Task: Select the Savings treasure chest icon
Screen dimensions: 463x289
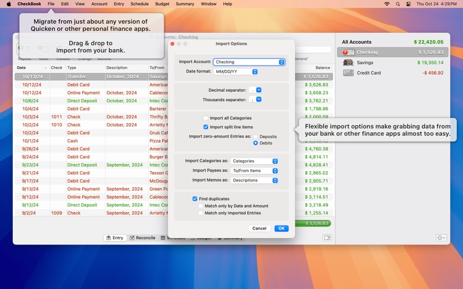Action: point(348,62)
